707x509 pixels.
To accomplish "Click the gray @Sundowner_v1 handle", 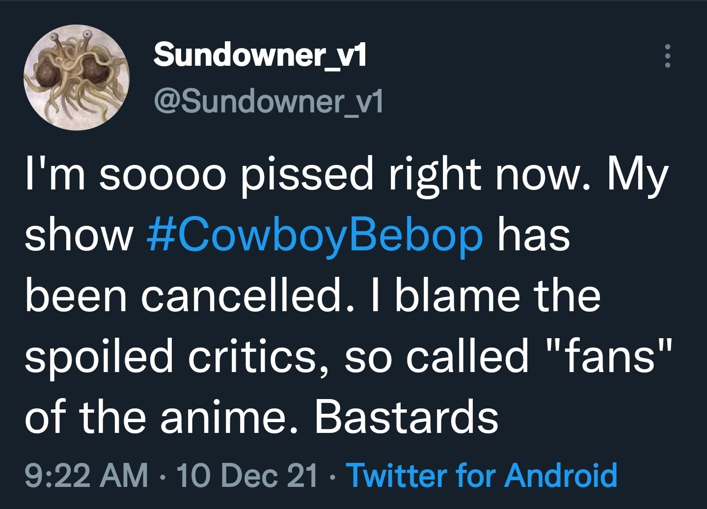I will pyautogui.click(x=269, y=102).
